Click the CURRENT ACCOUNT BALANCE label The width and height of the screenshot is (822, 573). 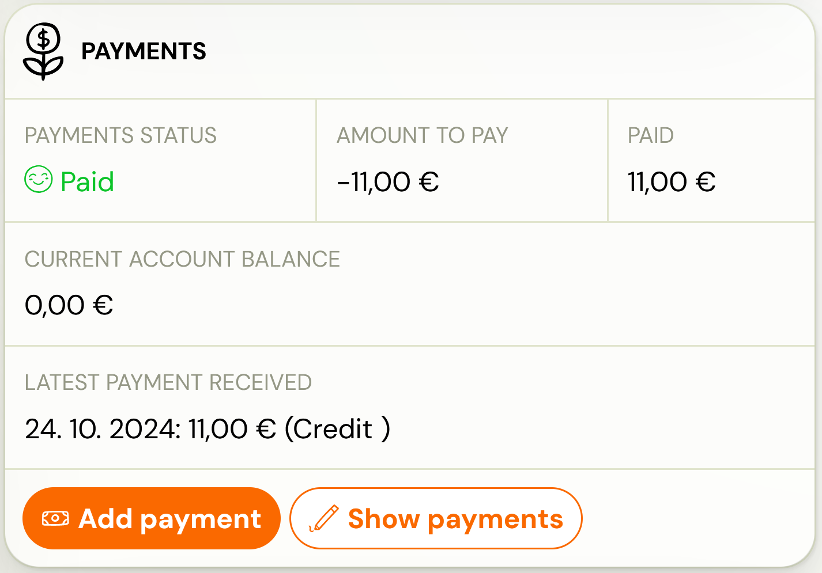pyautogui.click(x=182, y=260)
